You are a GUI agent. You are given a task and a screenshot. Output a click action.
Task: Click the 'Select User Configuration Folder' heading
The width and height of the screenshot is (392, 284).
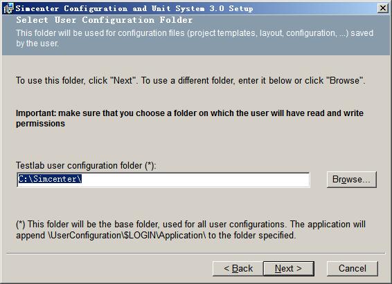tap(105, 20)
